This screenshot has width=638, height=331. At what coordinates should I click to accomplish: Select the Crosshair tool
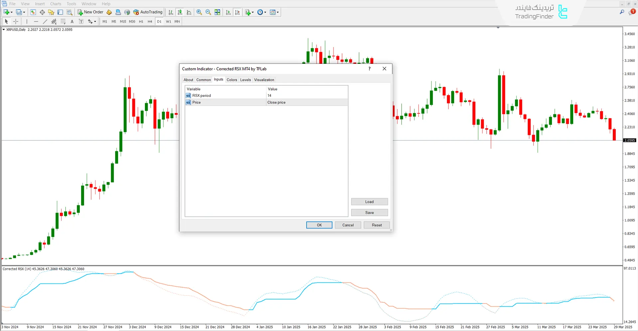point(16,21)
